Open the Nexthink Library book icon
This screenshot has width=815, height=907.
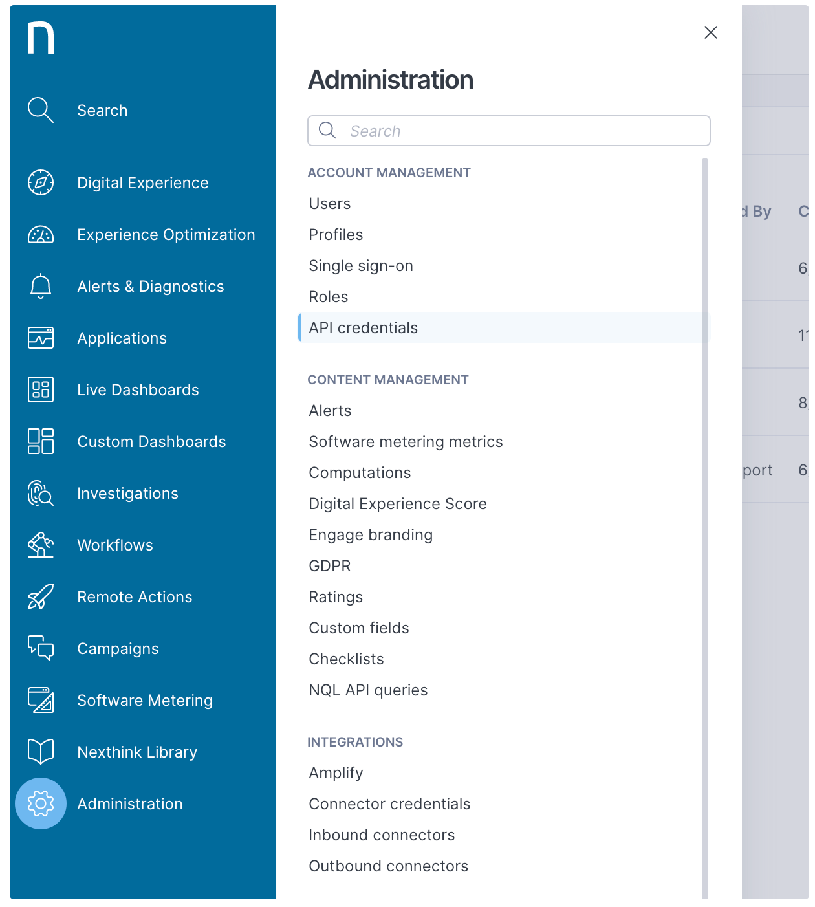[x=40, y=752]
